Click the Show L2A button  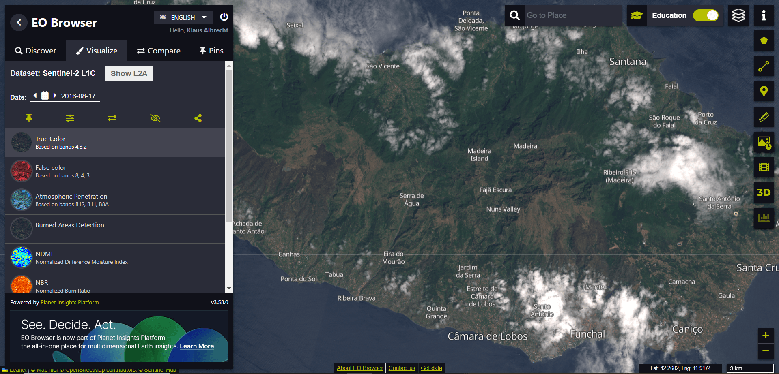pyautogui.click(x=129, y=73)
